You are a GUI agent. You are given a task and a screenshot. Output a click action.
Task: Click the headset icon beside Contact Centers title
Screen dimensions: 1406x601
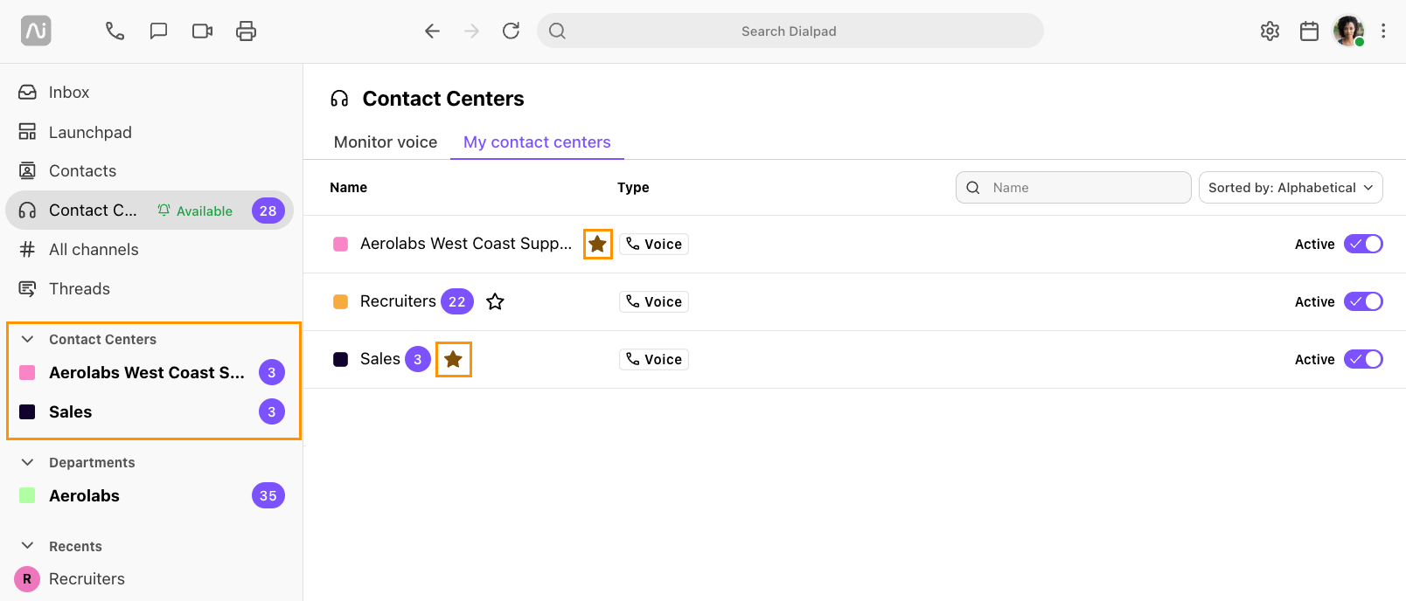(339, 99)
